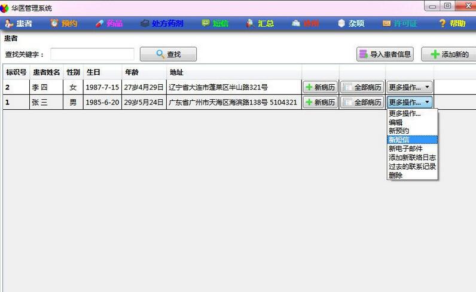Image resolution: width=476 pixels, height=292 pixels.
Task: Select highlighted 新短信 option
Action: [412, 140]
